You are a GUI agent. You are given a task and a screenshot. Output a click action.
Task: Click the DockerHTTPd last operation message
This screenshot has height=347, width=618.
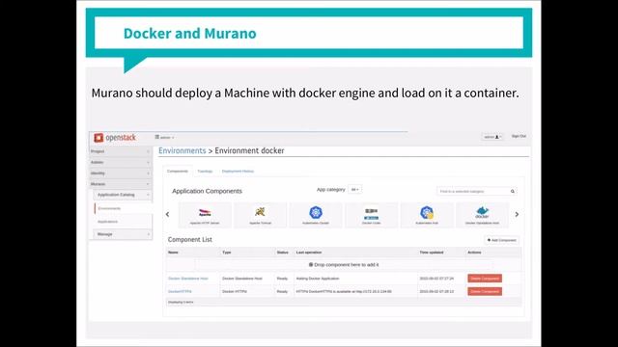[344, 291]
